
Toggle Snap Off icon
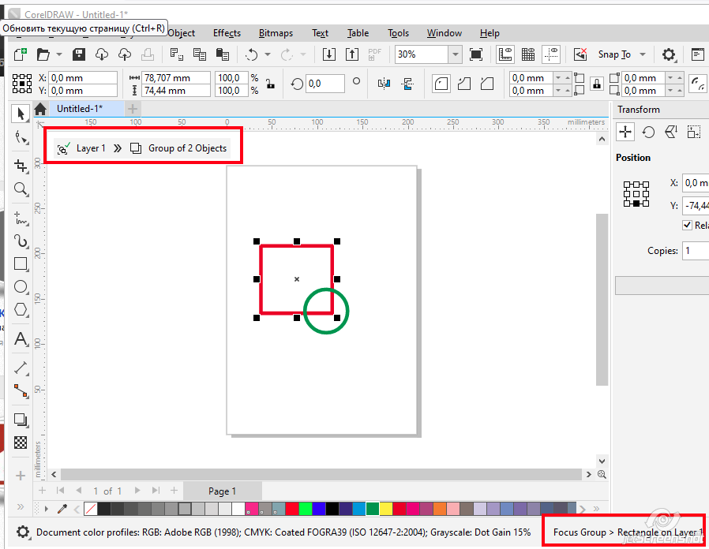point(580,54)
